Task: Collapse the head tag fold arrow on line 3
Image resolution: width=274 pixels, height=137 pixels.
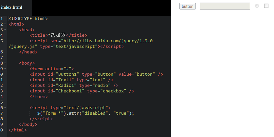Action: (x=5, y=29)
